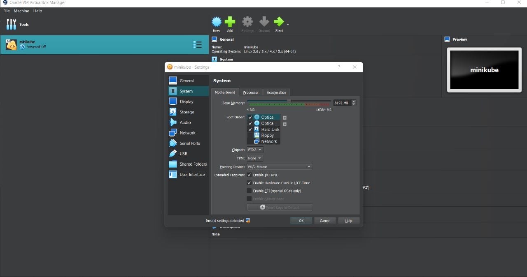Decrease base memory with spinner down arrow
This screenshot has width=527, height=277.
click(x=354, y=104)
